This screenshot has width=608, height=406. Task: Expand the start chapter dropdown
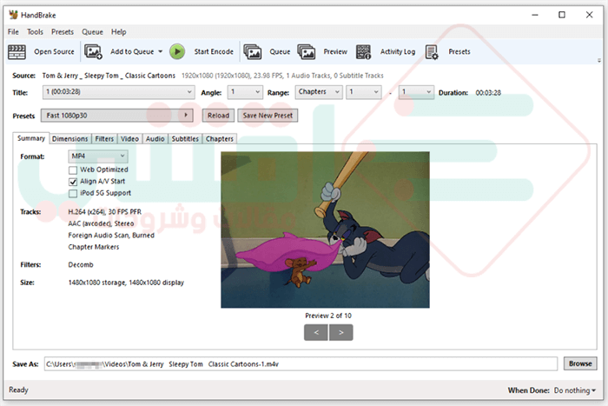pos(364,92)
